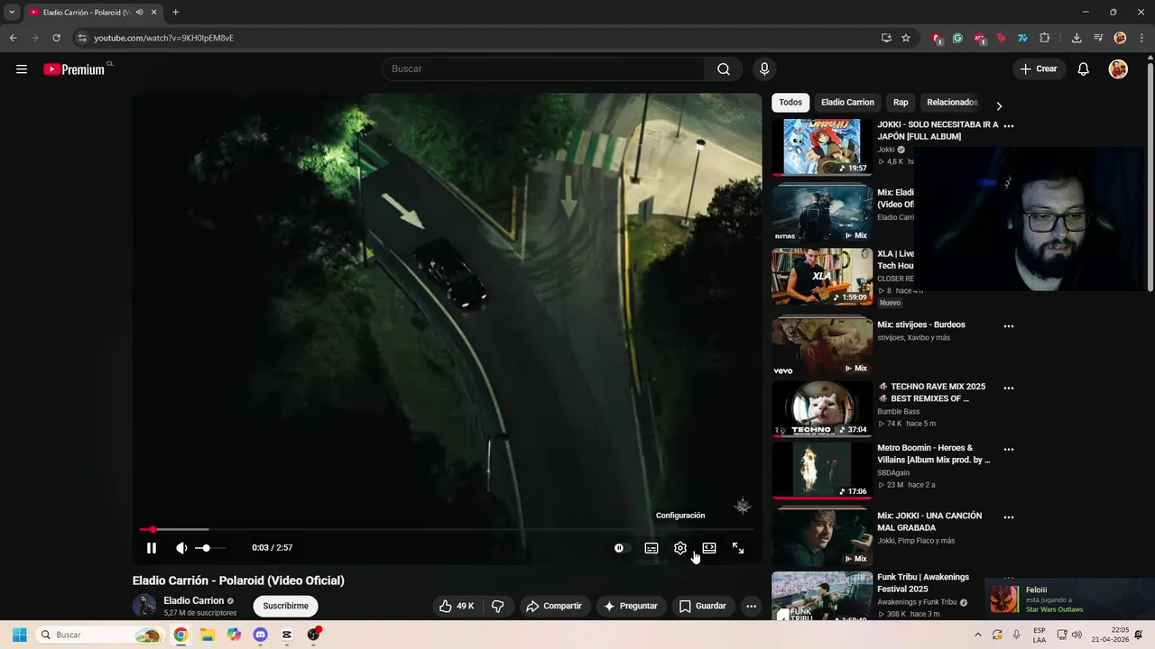Subscribe with the Suscribirme button
Image resolution: width=1155 pixels, height=649 pixels.
286,606
